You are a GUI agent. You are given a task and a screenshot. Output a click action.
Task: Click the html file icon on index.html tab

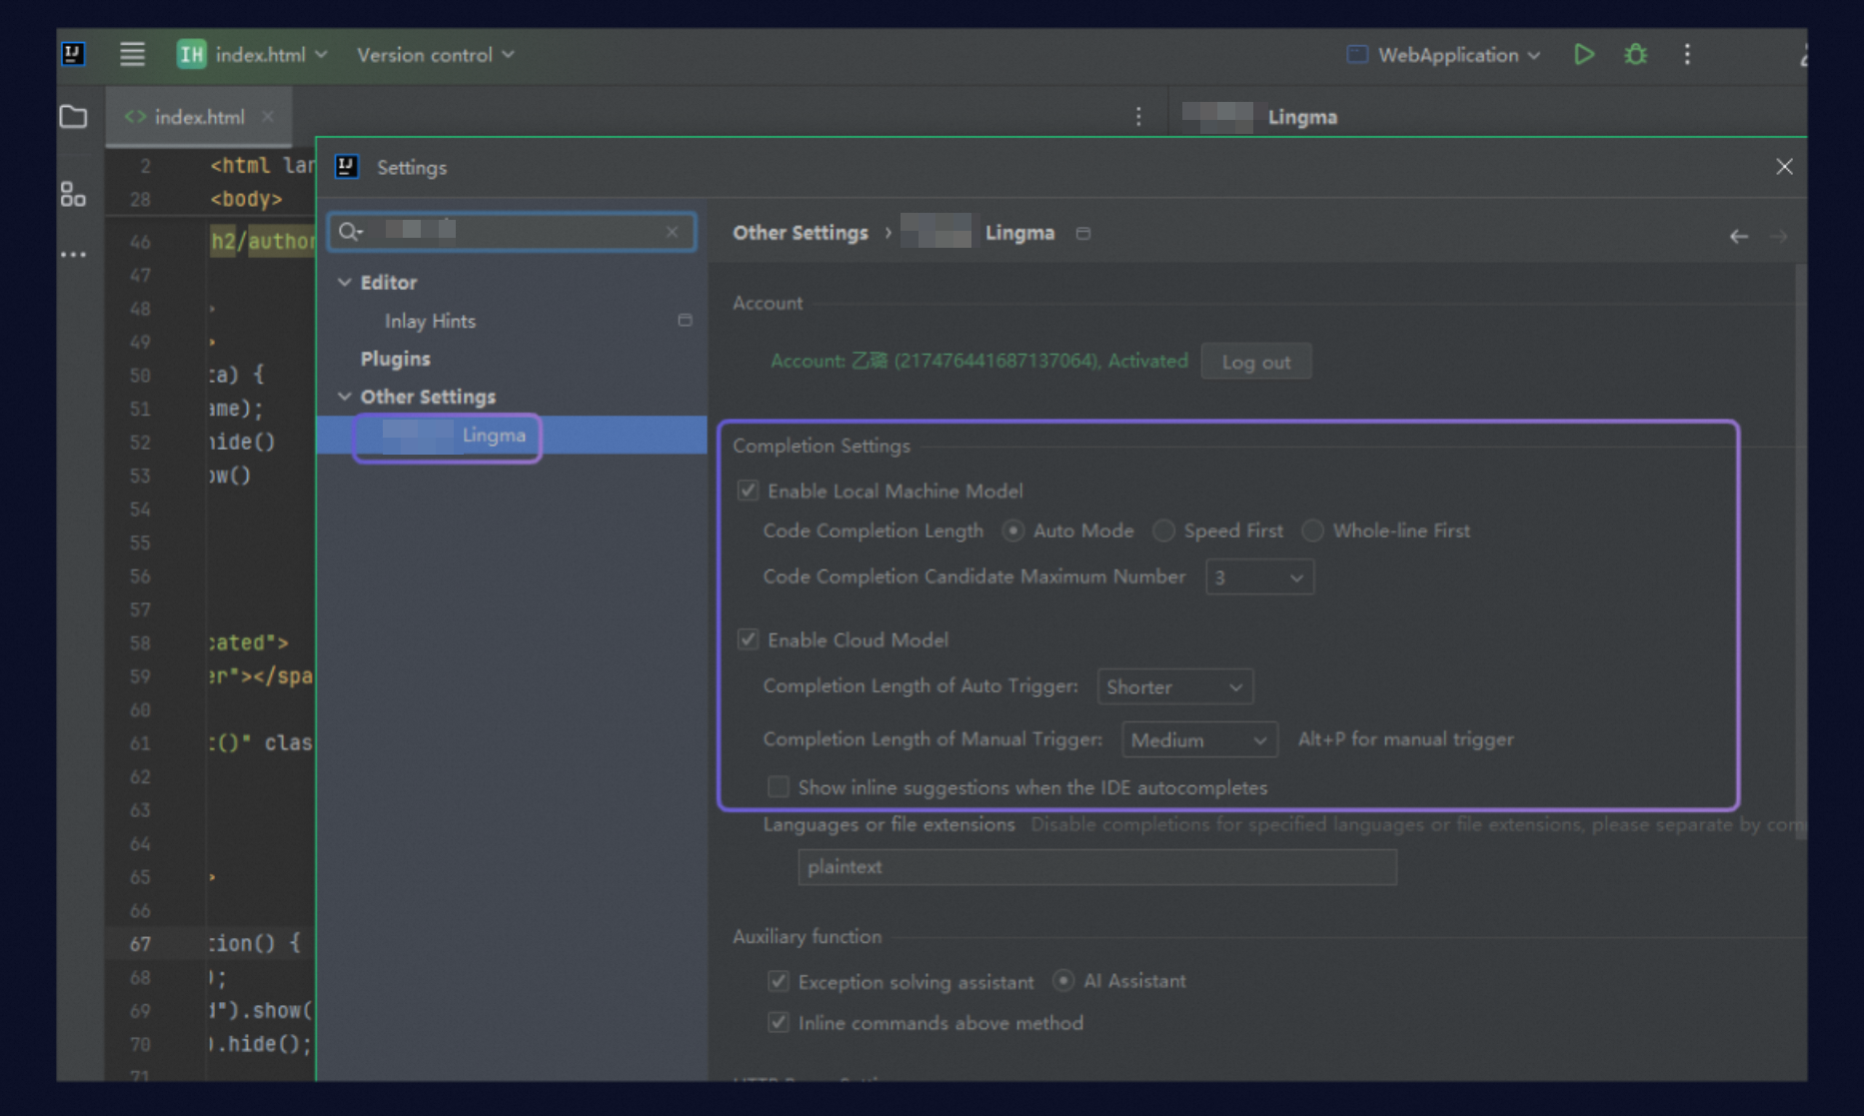point(135,117)
